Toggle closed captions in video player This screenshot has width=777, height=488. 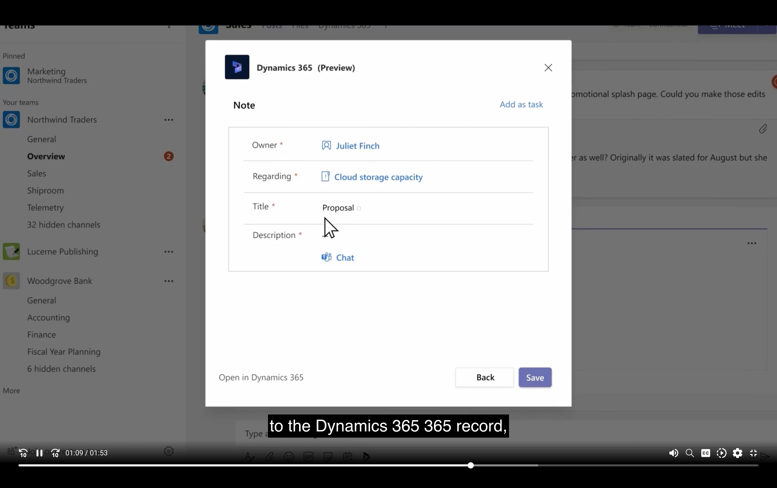click(x=706, y=453)
